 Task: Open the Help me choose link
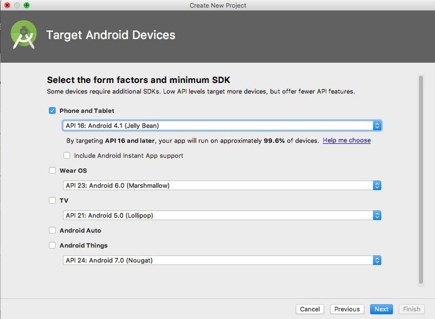pos(346,141)
